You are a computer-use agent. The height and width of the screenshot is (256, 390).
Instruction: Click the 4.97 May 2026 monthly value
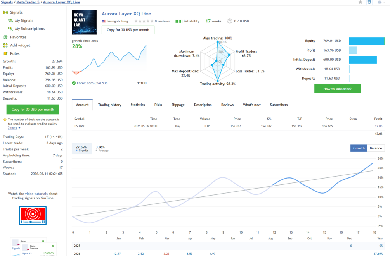(212, 254)
